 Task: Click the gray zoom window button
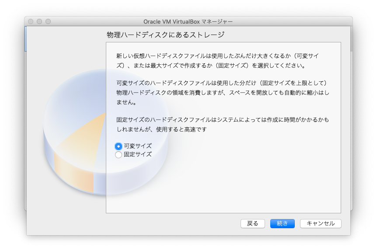point(48,21)
